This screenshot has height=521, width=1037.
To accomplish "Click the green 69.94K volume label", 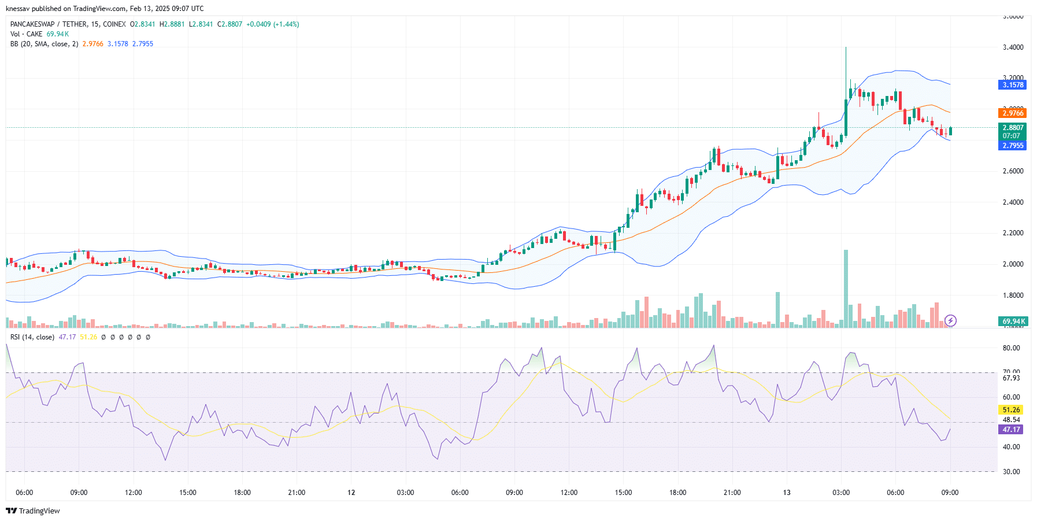I will point(1012,321).
